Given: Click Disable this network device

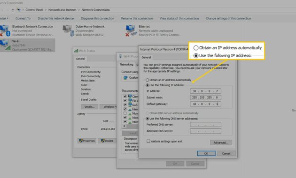Looking at the screenshot, I should (x=56, y=18).
